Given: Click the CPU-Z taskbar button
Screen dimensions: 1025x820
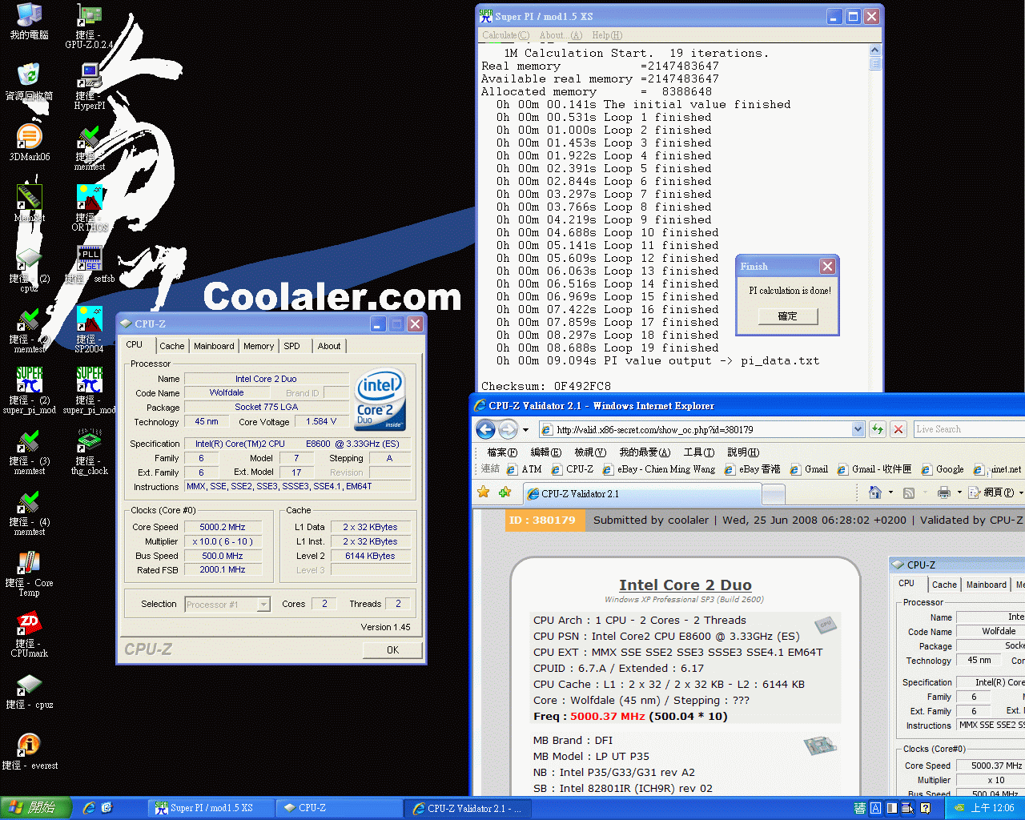Looking at the screenshot, I should [340, 808].
